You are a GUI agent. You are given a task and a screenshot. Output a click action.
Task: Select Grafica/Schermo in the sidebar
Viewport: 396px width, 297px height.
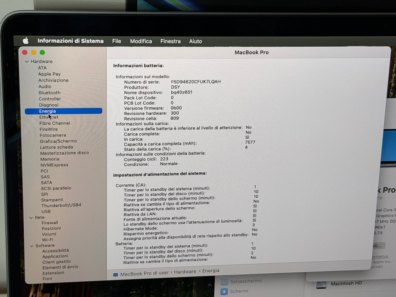click(58, 141)
